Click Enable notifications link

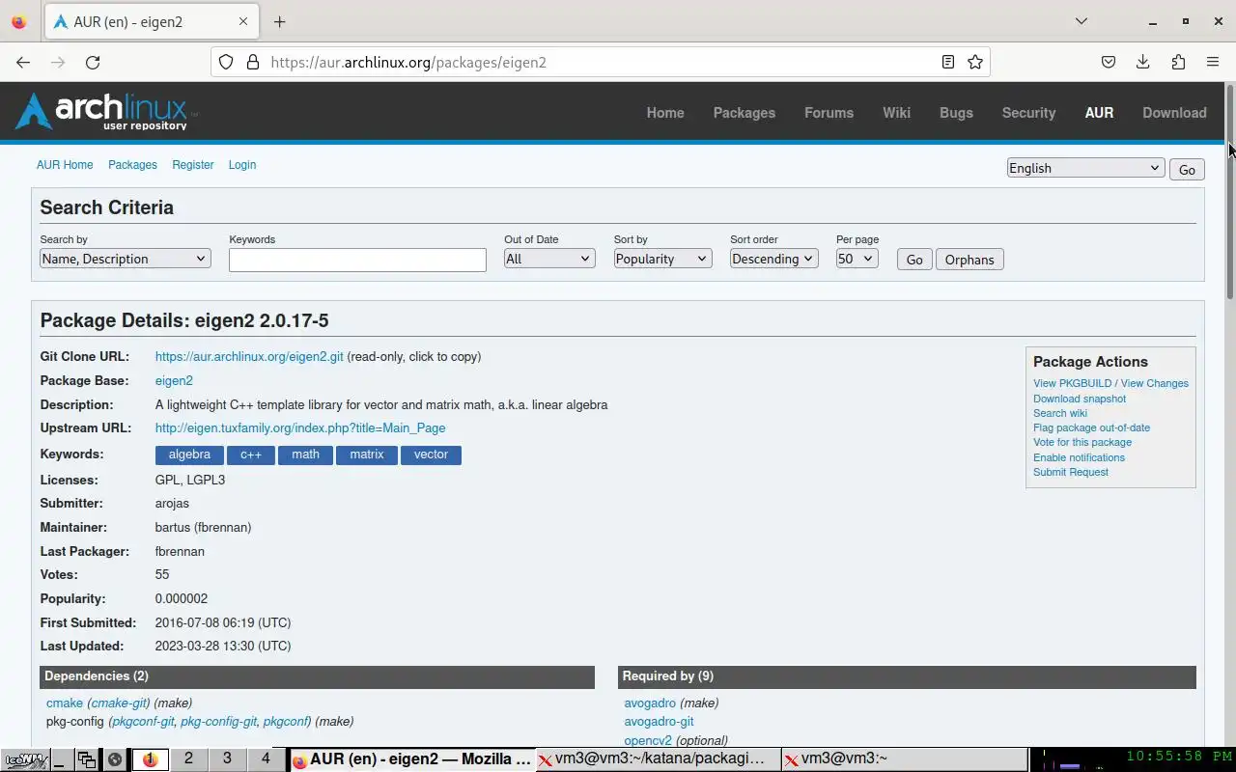click(1079, 457)
